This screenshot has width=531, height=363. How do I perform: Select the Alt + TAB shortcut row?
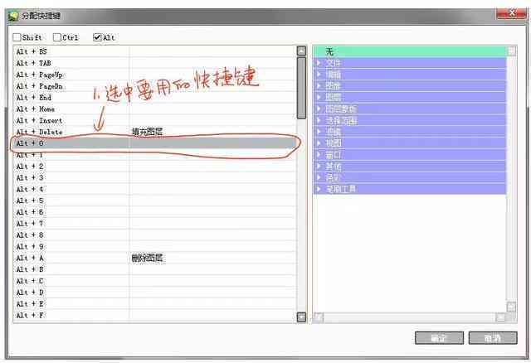click(x=155, y=63)
